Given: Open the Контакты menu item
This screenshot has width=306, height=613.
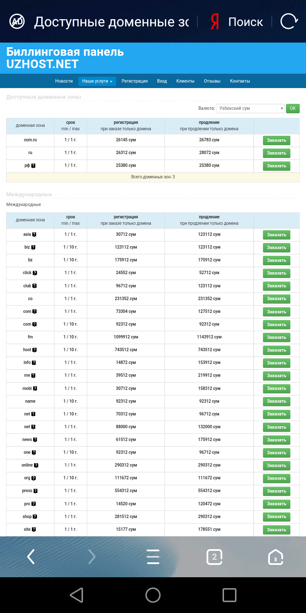Looking at the screenshot, I should pos(240,81).
